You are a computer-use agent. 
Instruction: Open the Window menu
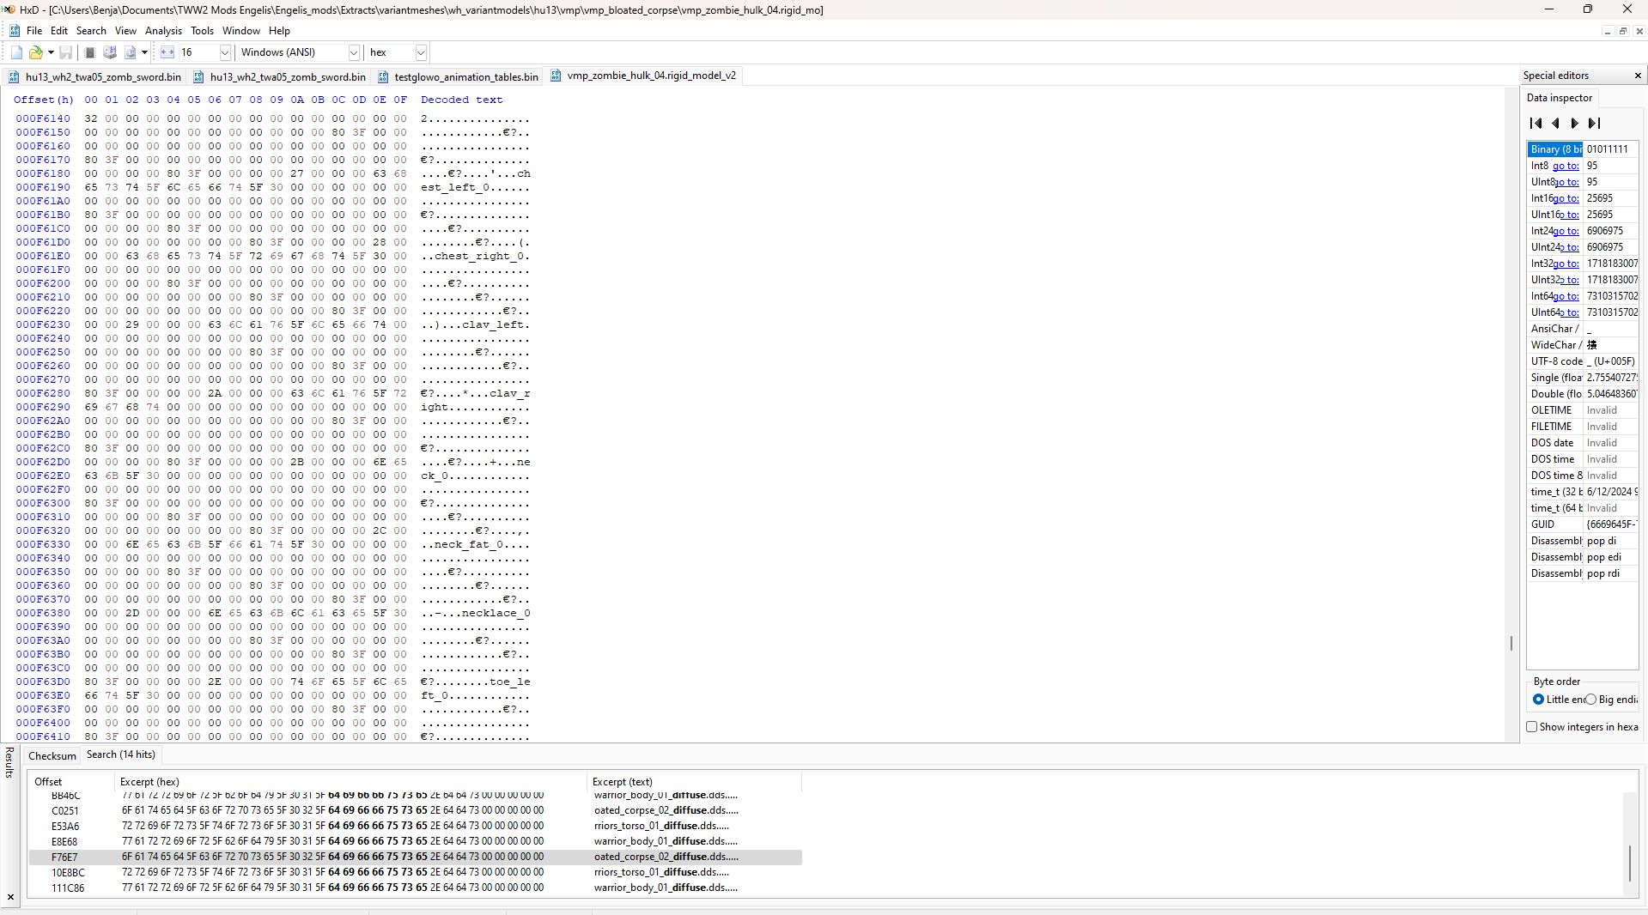point(241,30)
